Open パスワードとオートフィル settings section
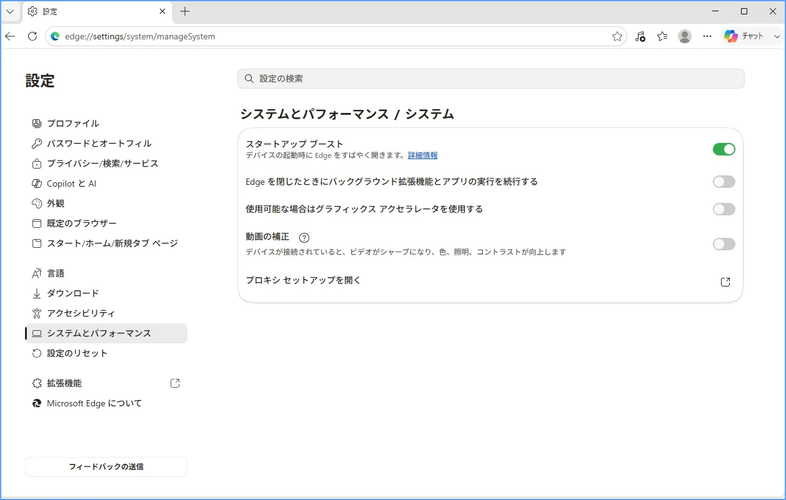The image size is (786, 500). (106, 144)
